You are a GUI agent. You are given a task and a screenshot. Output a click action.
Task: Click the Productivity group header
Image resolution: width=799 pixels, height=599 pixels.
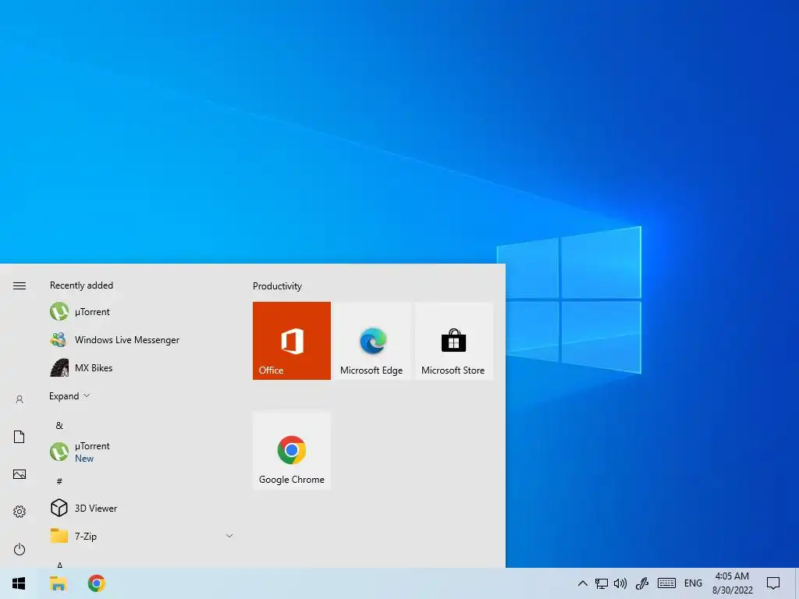277,286
